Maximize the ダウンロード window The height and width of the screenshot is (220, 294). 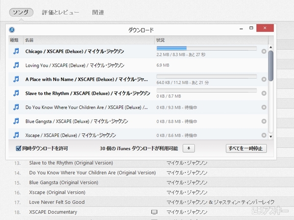point(251,28)
